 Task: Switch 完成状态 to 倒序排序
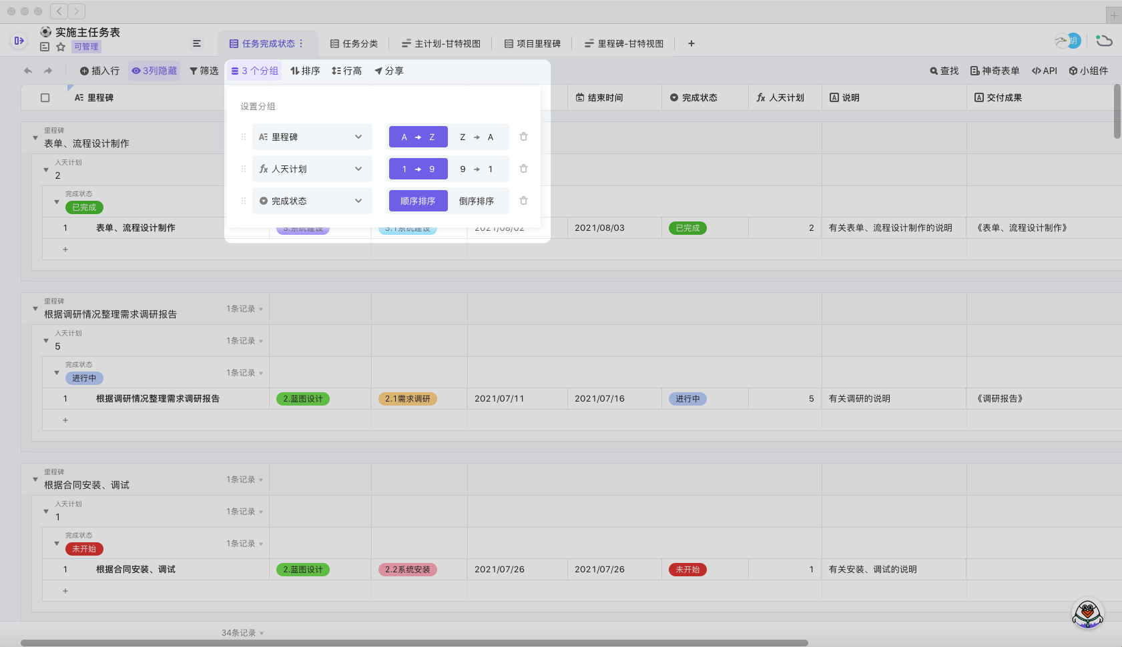tap(477, 201)
